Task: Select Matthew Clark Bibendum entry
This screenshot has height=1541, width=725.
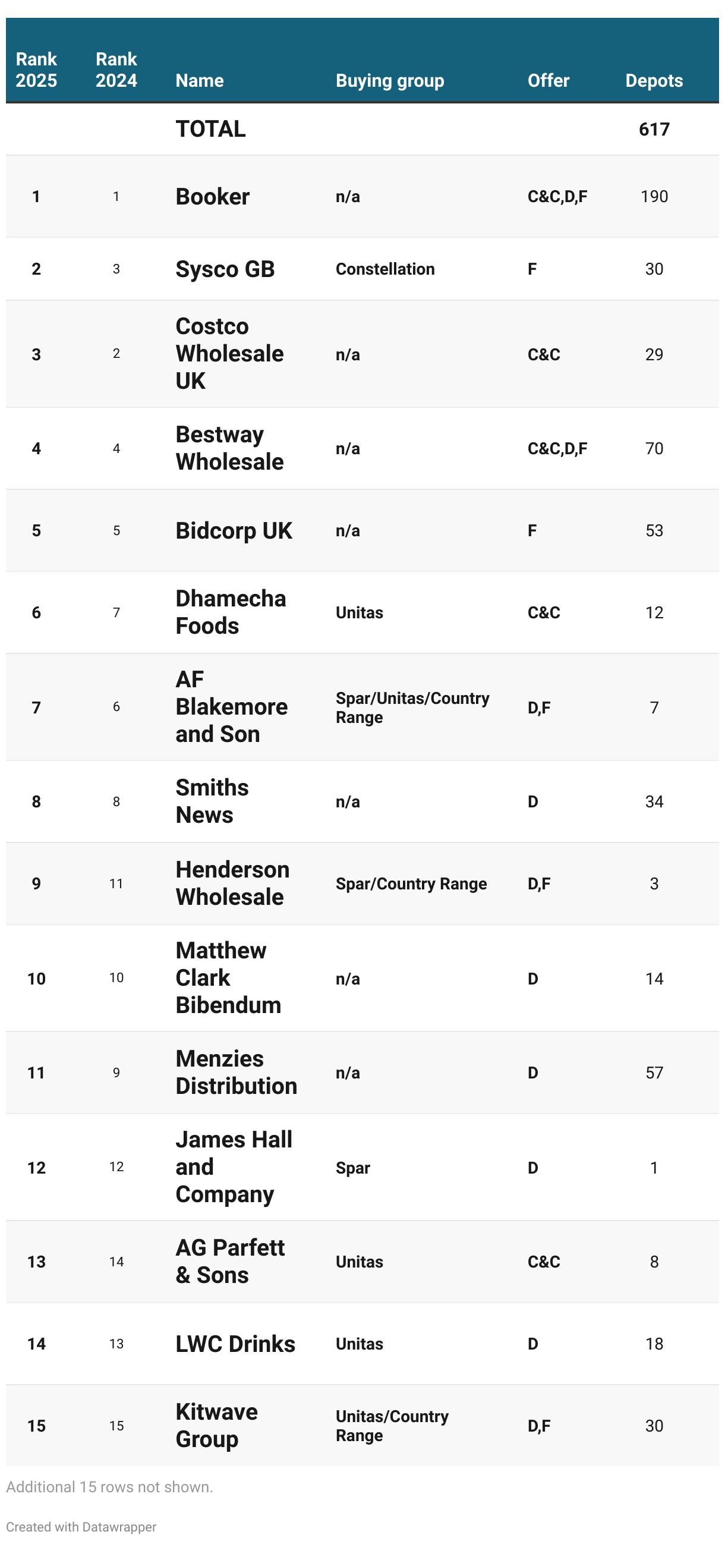Action: 229,977
